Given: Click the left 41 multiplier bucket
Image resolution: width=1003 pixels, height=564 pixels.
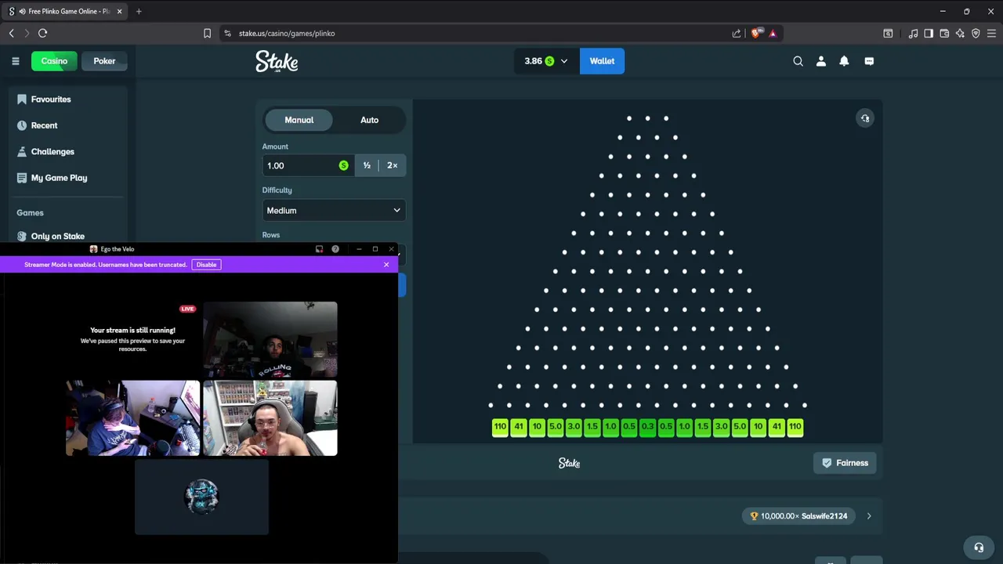Looking at the screenshot, I should [x=518, y=427].
